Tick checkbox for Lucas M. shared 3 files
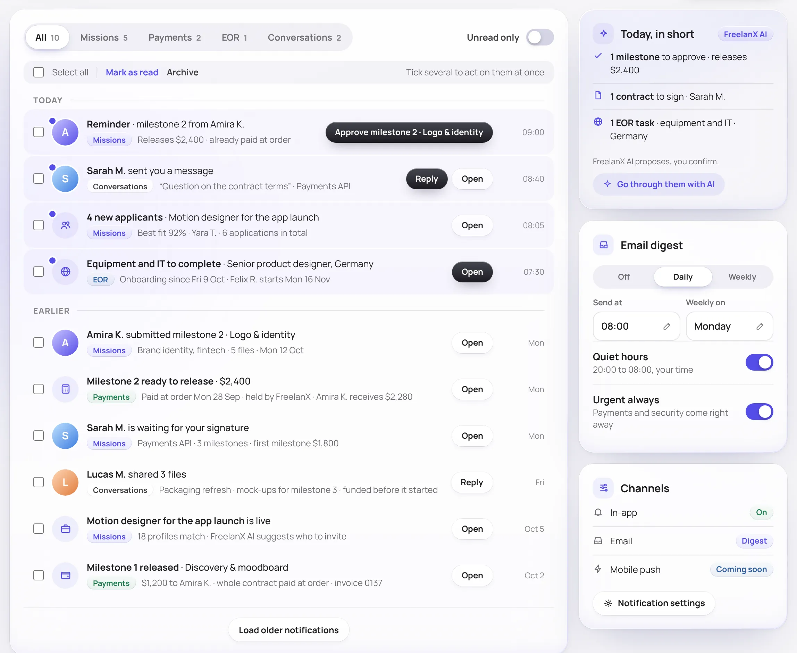 coord(38,482)
